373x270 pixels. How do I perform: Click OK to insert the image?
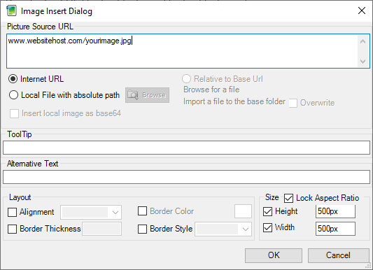coord(274,255)
